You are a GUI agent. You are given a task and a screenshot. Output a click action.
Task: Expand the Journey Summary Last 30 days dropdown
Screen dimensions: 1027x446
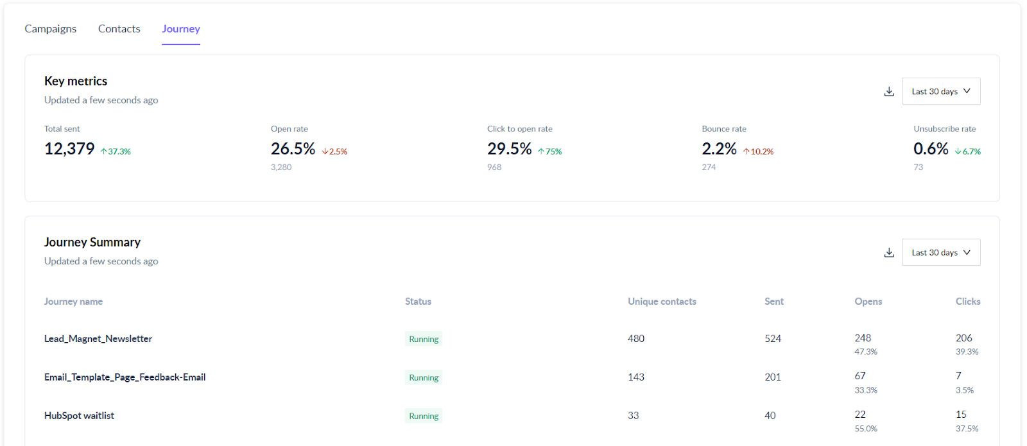coord(940,253)
